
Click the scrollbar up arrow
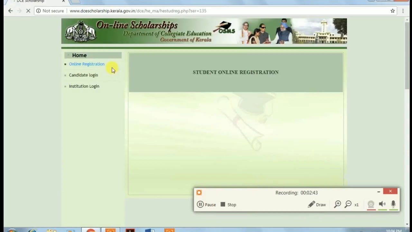(x=407, y=20)
